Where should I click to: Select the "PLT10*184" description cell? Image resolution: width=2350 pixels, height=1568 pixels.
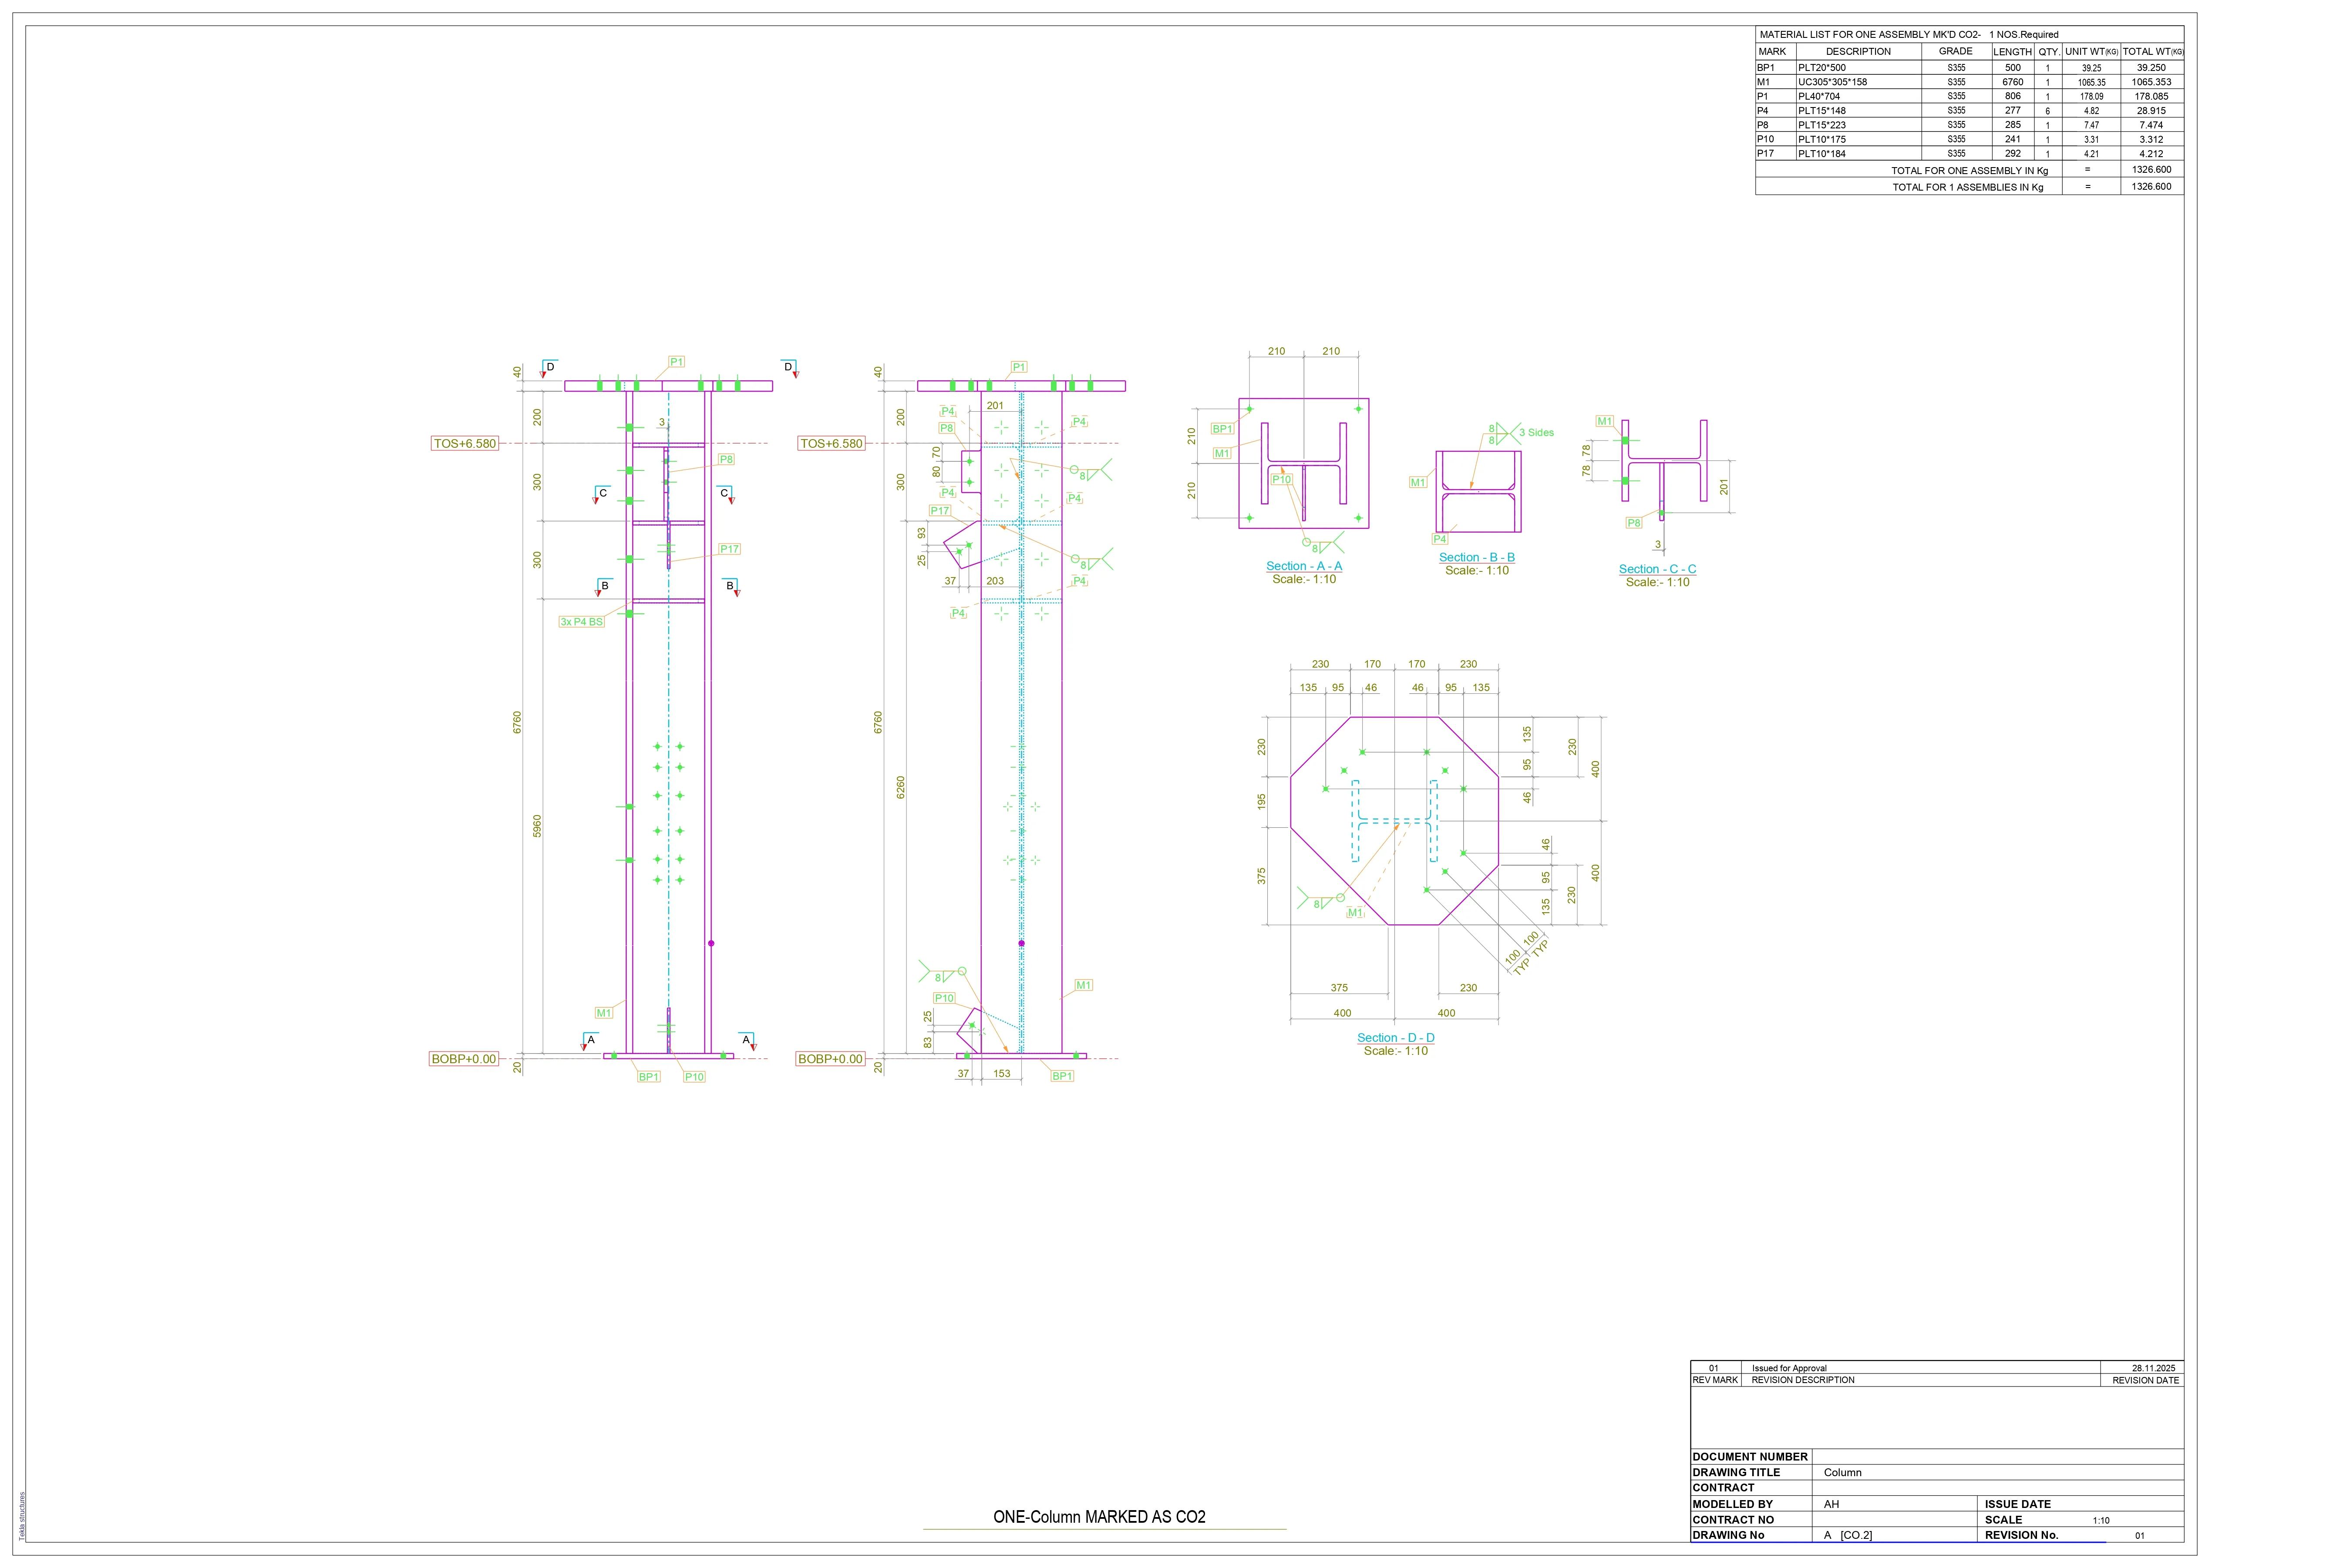1822,154
